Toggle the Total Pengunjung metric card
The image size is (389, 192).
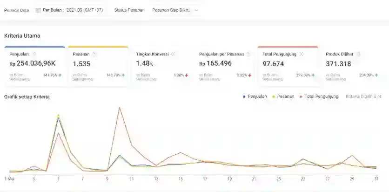(288, 66)
